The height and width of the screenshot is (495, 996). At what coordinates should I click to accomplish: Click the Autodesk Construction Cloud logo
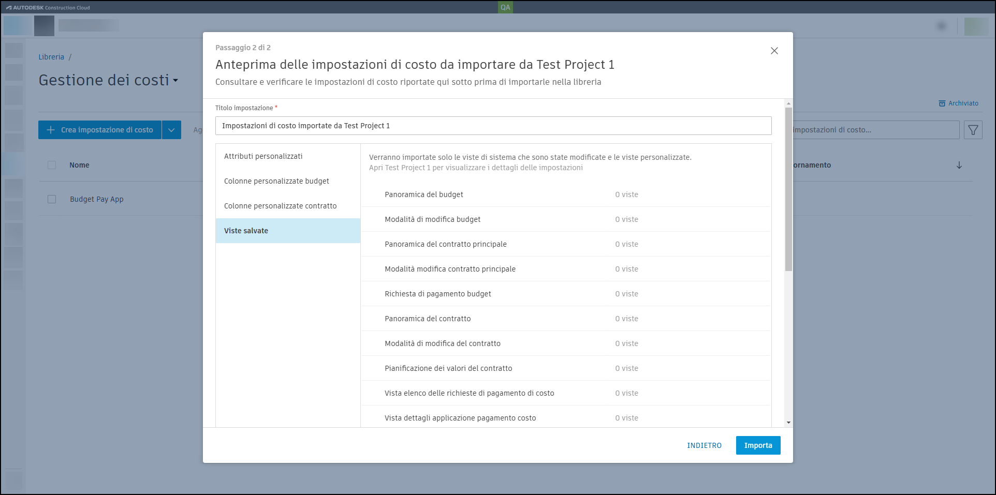pyautogui.click(x=48, y=8)
